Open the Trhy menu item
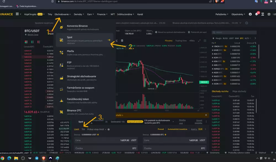 click(51, 14)
